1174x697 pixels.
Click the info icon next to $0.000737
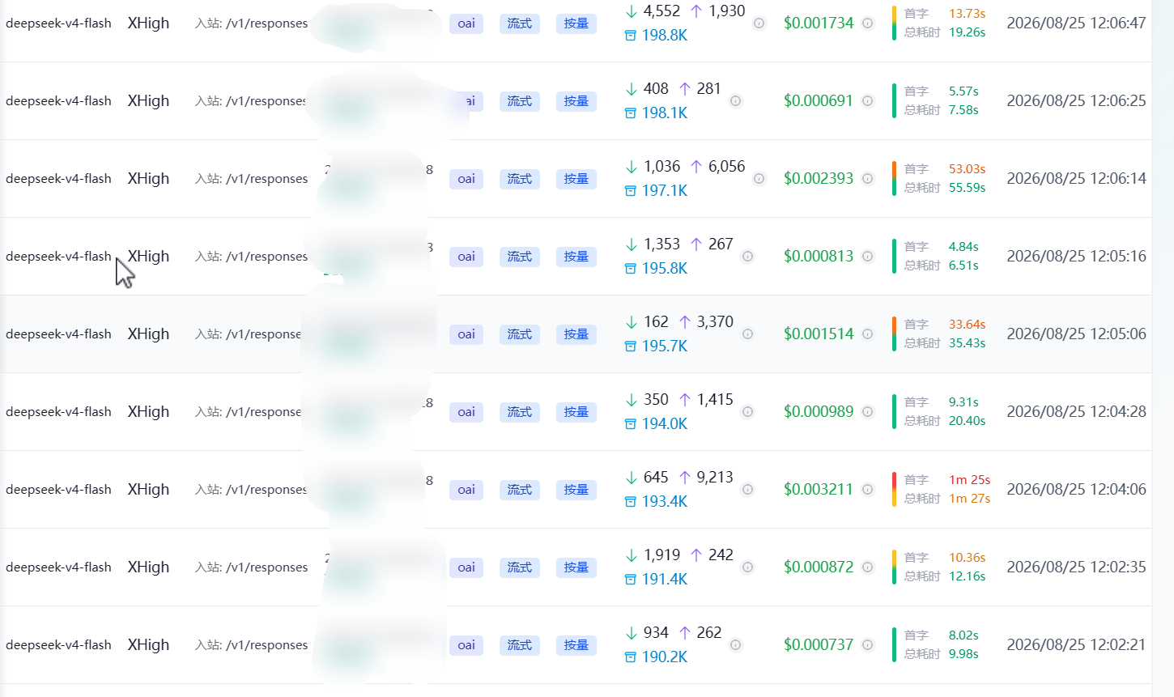pyautogui.click(x=867, y=645)
